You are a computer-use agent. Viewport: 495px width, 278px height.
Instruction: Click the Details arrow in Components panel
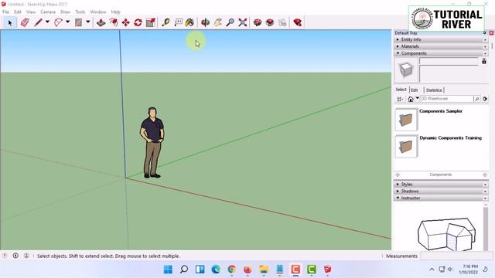485,99
